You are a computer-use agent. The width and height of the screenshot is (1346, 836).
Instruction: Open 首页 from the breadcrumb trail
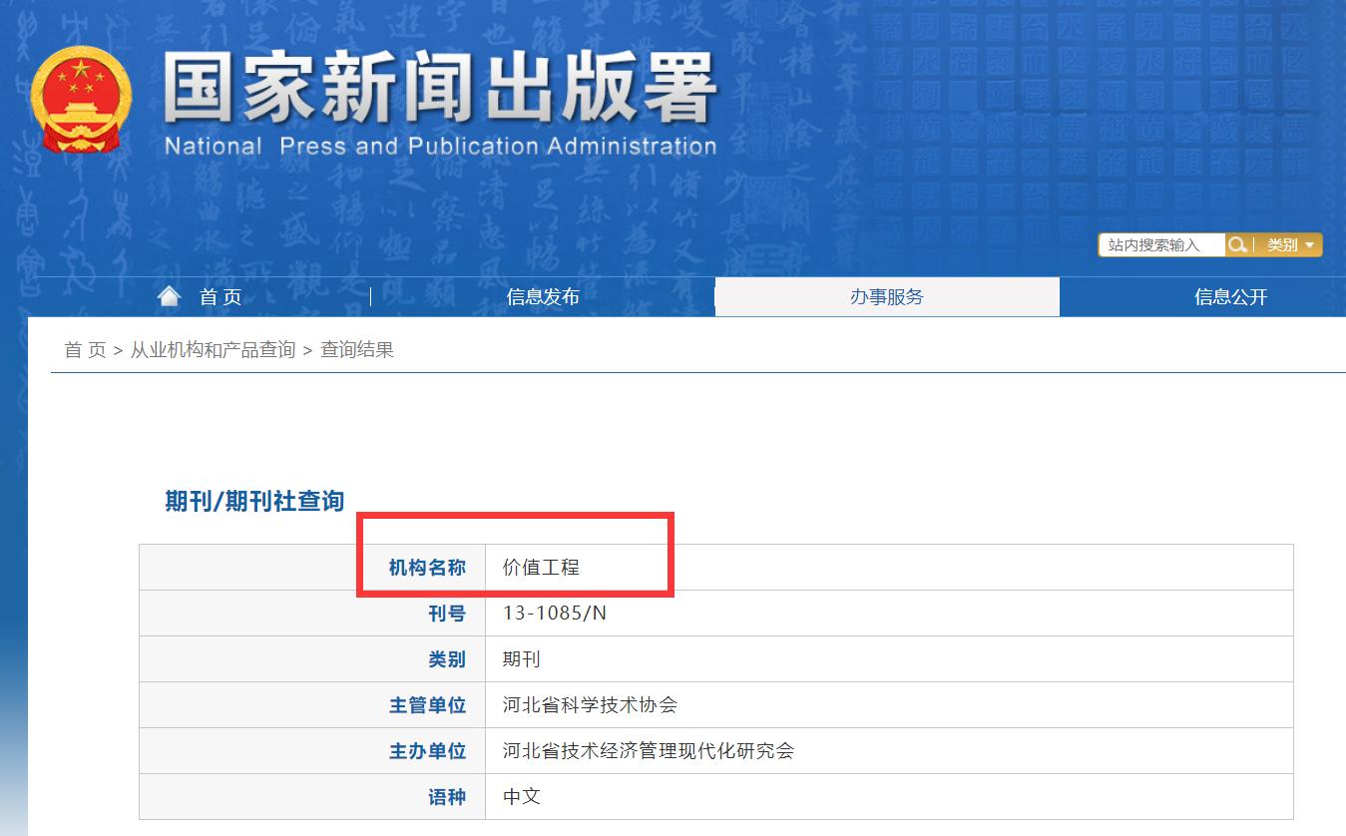coord(81,350)
